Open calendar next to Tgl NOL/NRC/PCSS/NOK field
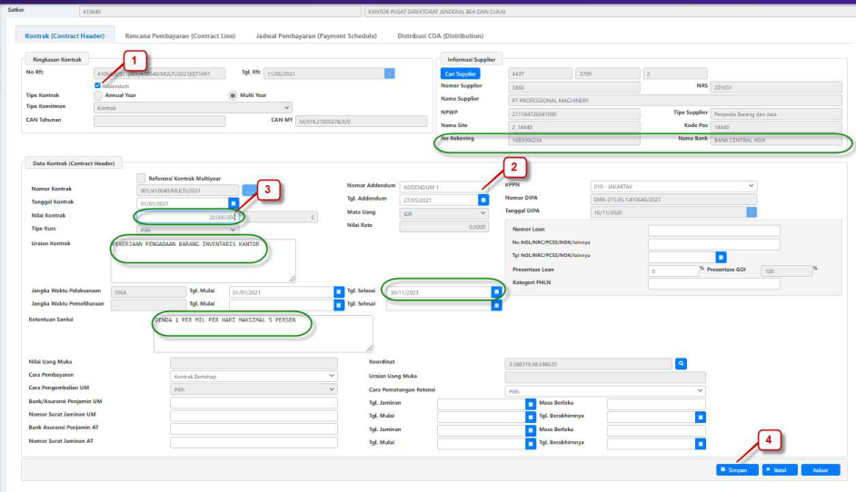Viewport: 856px width, 492px height. [x=721, y=257]
